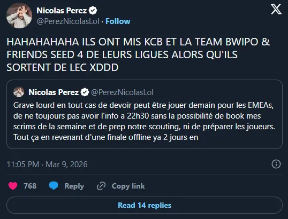Follow @PerezNicolasLol
The image size is (288, 219).
[118, 21]
